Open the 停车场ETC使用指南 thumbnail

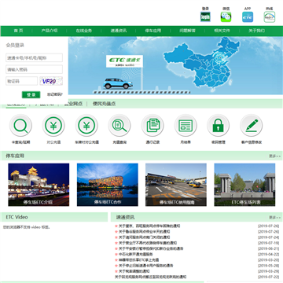[176, 185]
